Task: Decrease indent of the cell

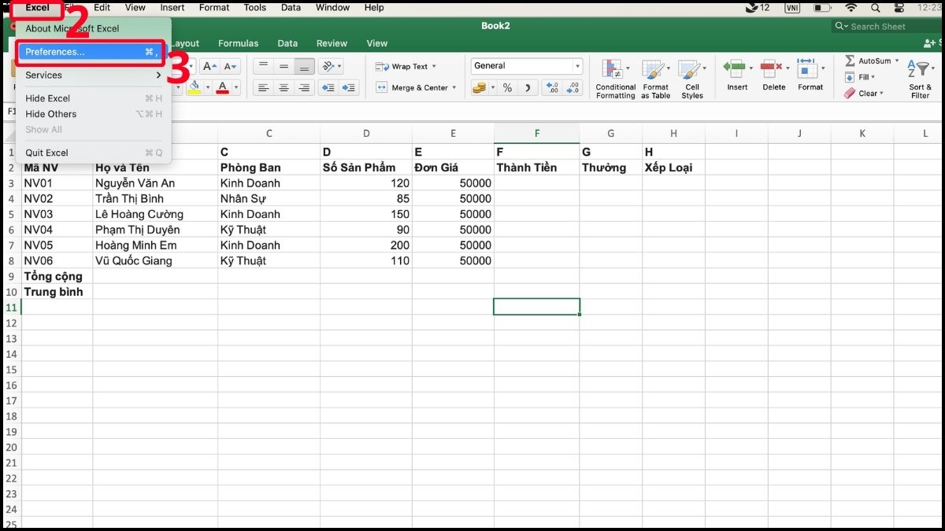Action: pos(328,88)
